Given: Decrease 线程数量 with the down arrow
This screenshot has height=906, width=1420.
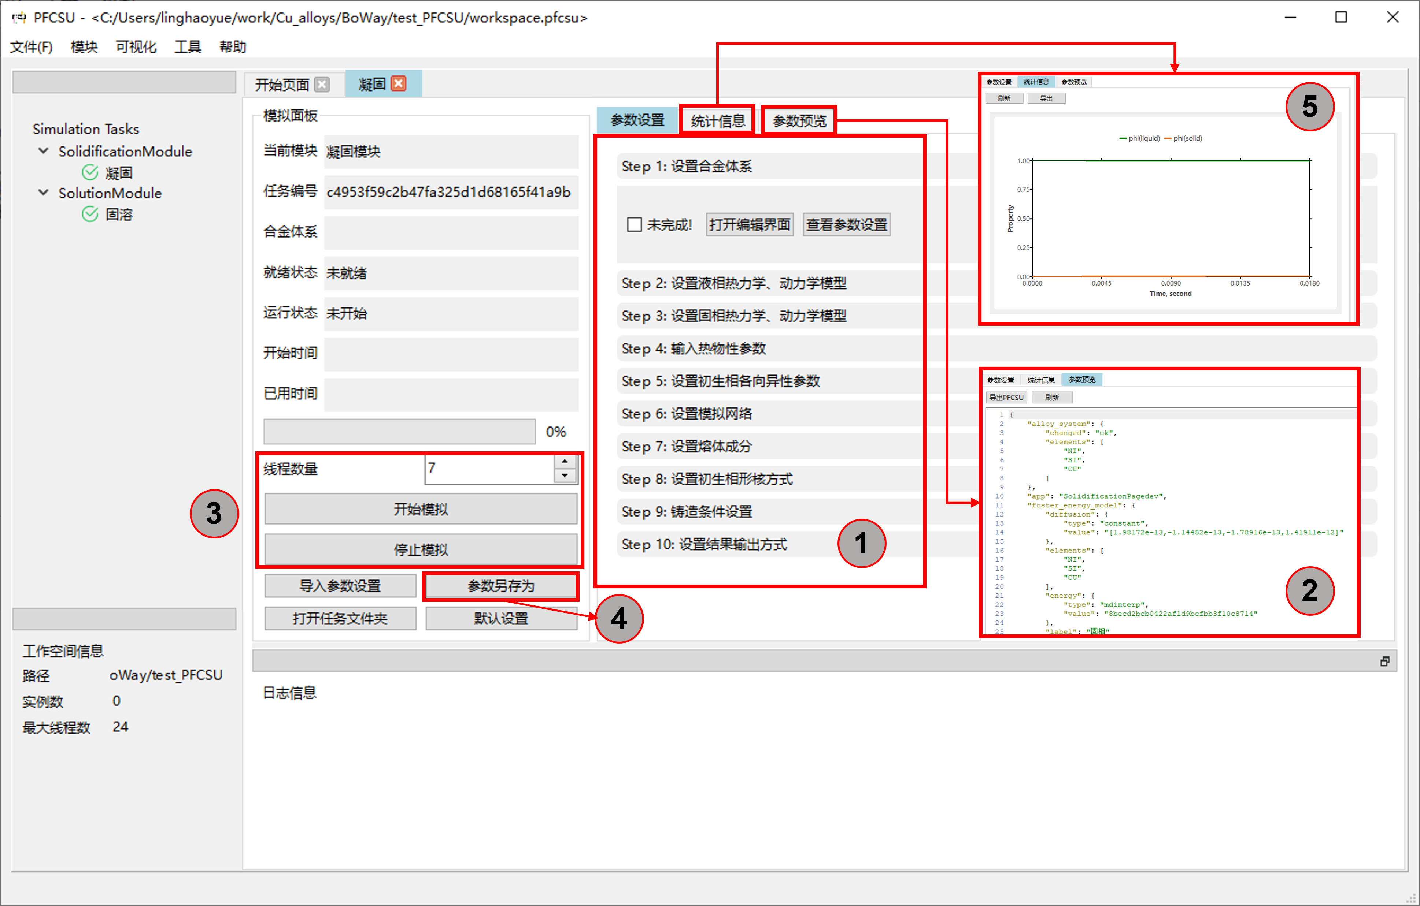Looking at the screenshot, I should [564, 476].
